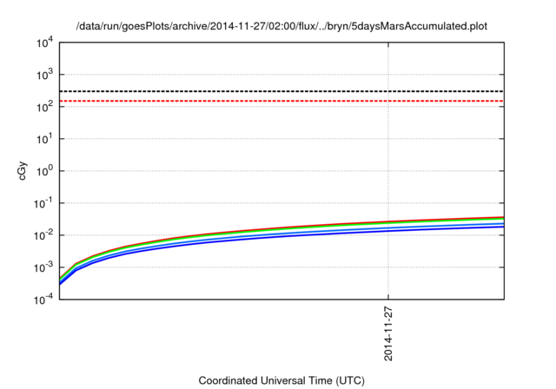The image size is (556, 389).
Task: Click the 2014-11-27 date tick label
Action: [388, 333]
